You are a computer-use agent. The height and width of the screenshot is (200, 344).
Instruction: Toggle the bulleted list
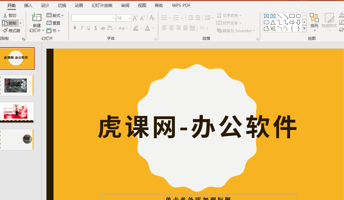tap(164, 18)
